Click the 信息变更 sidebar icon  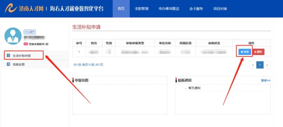pos(8,64)
